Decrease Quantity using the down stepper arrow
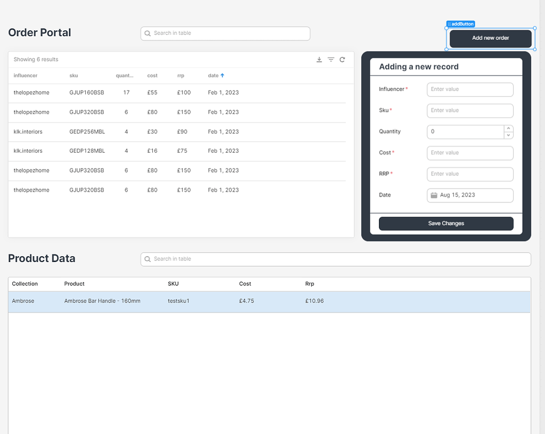 click(x=509, y=134)
